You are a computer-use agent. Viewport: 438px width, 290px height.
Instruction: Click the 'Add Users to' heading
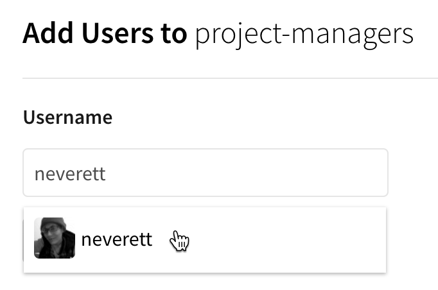[x=105, y=35]
